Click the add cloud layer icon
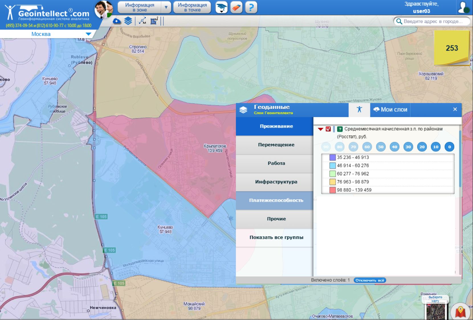 coord(117,21)
